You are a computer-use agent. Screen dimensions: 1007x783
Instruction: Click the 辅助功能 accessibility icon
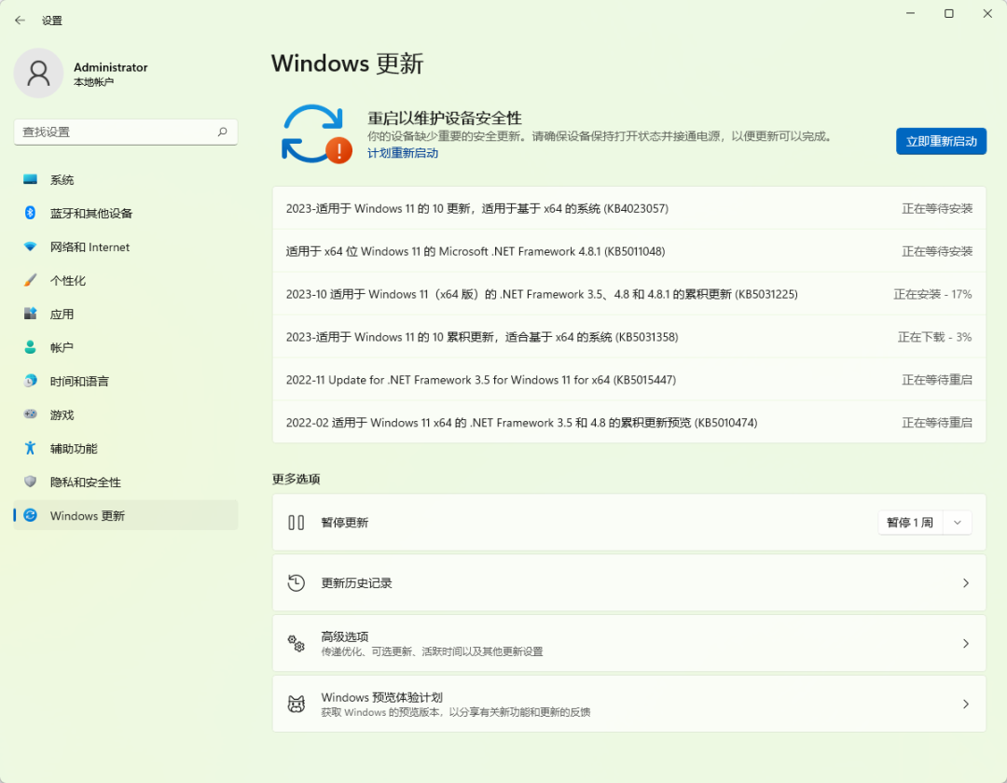coord(30,448)
